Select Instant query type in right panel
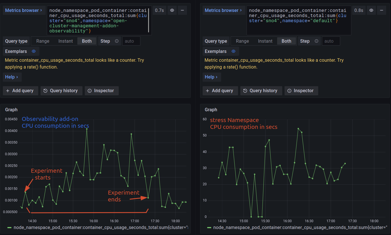The height and width of the screenshot is (235, 391). coord(265,41)
